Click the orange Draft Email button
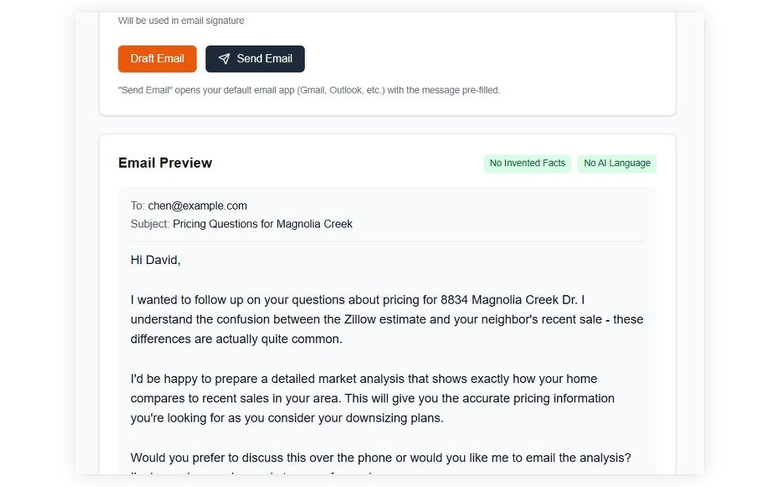Viewport: 779px width, 487px height. click(x=157, y=59)
